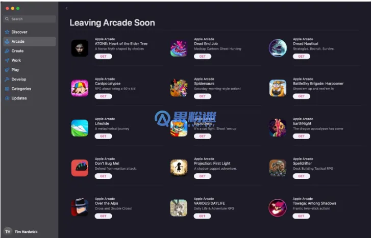Image resolution: width=371 pixels, height=238 pixels.
Task: Get ATONE: Heart of the Elder Tree
Action: tap(103, 56)
